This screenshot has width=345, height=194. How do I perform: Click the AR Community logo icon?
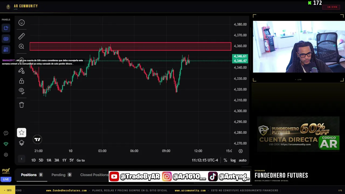(8, 7)
